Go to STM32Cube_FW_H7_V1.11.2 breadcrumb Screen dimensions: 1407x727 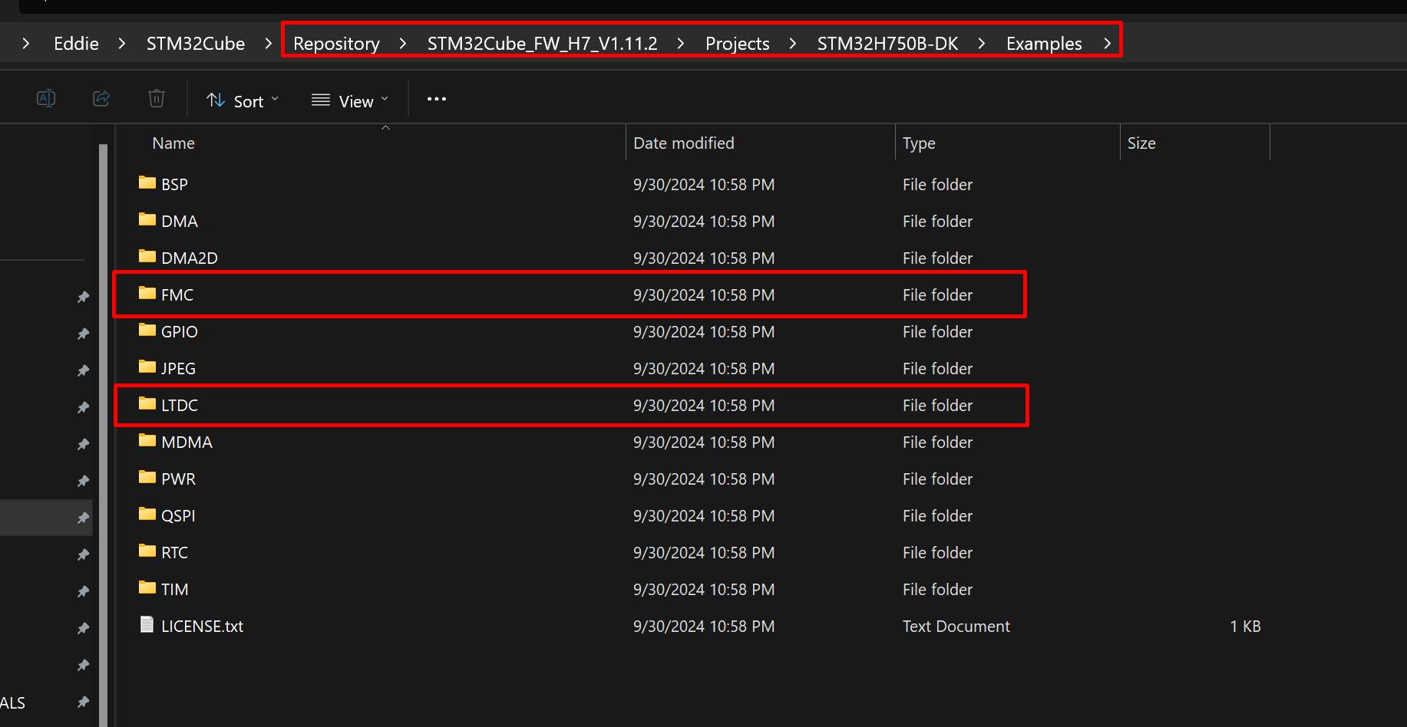click(x=542, y=44)
